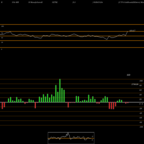Click the '2.75% Goldbonds2024tr-iv' header text
The height and width of the screenshot is (144, 144).
[x=129, y=2]
